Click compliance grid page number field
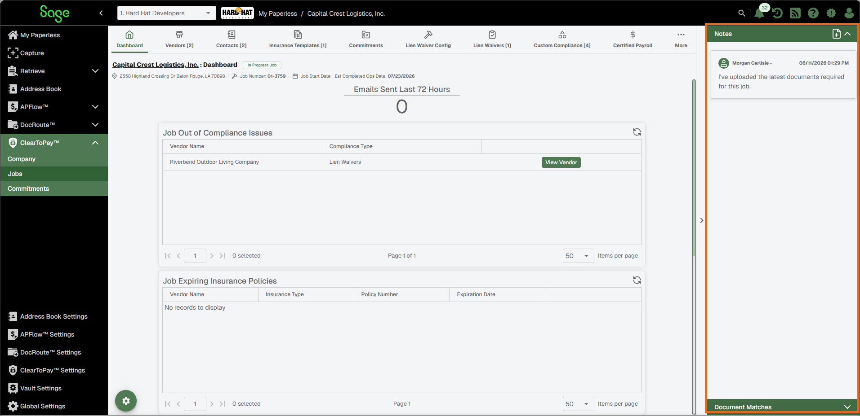The height and width of the screenshot is (416, 860). pyautogui.click(x=195, y=256)
